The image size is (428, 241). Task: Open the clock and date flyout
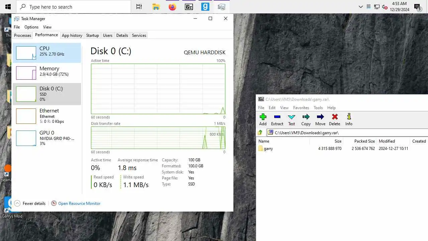399,7
